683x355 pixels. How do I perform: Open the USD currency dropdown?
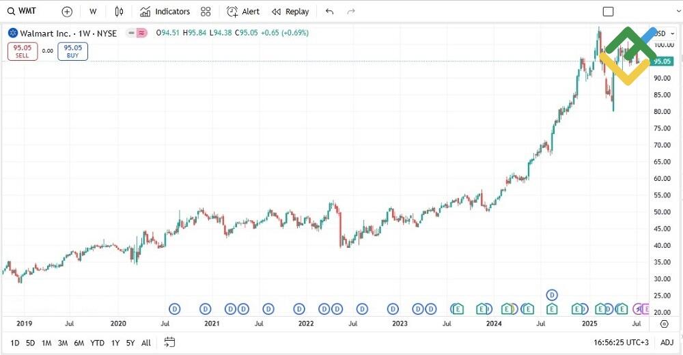coord(665,33)
